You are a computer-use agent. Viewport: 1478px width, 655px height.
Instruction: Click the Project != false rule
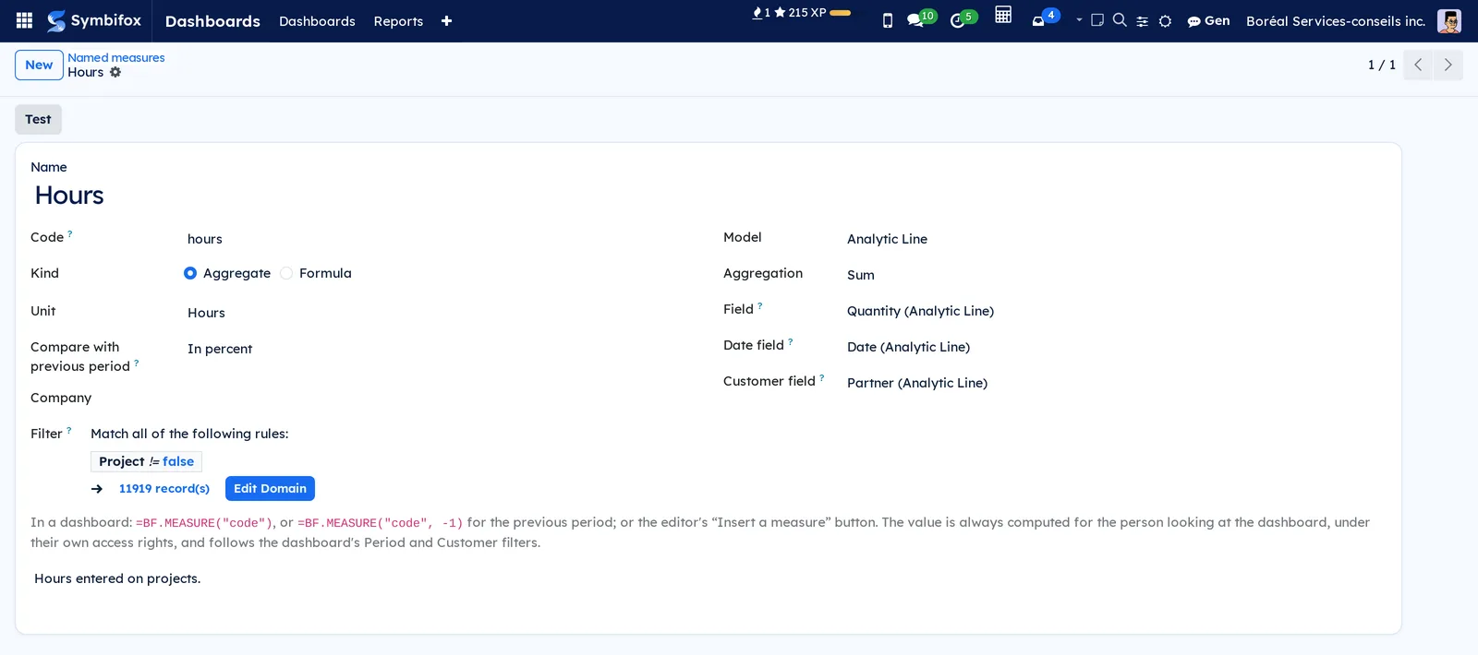(146, 461)
